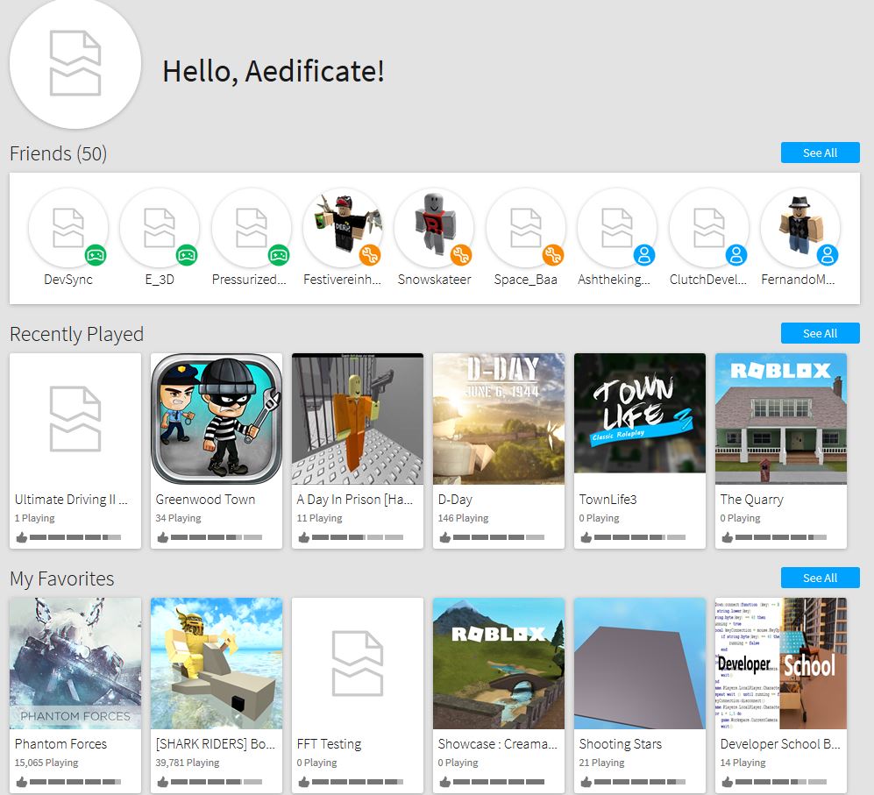Open the Friends (50) heading link
This screenshot has width=874, height=795.
click(58, 153)
